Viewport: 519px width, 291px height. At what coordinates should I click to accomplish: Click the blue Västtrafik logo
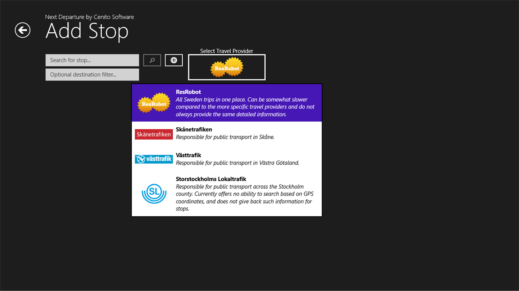(x=154, y=159)
